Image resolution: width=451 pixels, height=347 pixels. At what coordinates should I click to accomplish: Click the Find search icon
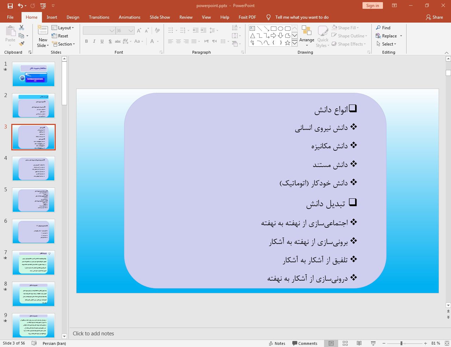click(378, 28)
